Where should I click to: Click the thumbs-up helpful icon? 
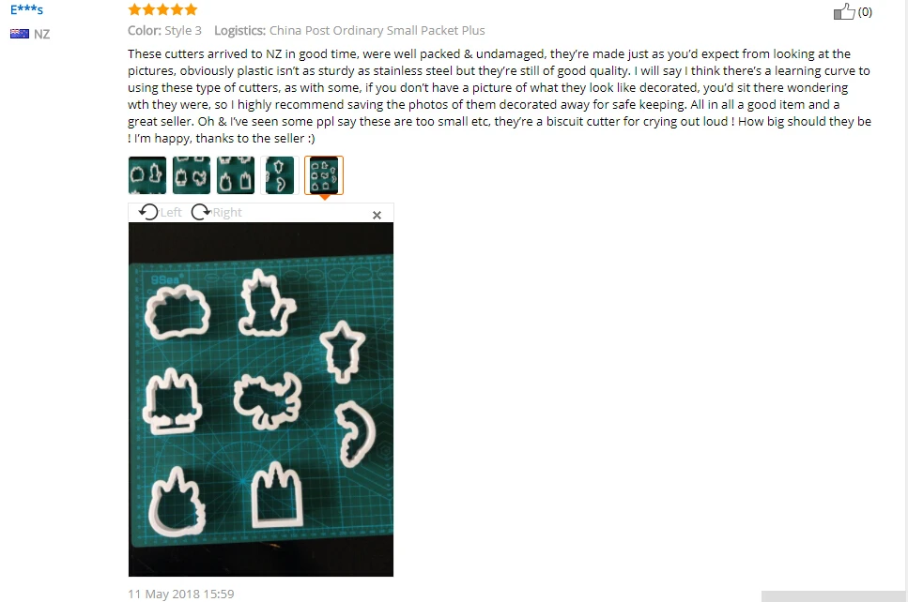[x=844, y=11]
